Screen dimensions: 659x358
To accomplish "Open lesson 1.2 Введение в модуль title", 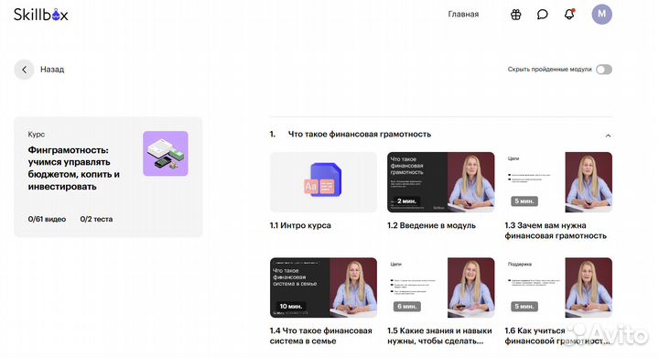I will [x=431, y=225].
